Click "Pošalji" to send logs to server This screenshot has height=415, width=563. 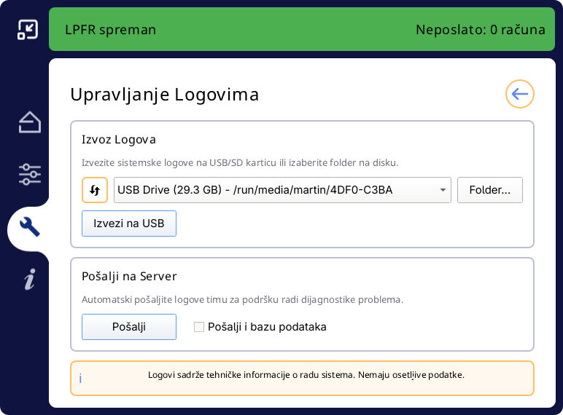coord(129,327)
